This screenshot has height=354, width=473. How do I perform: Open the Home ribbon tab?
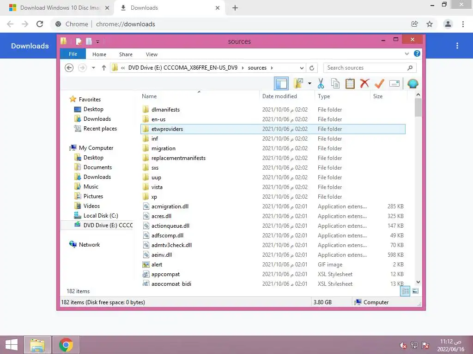point(99,54)
